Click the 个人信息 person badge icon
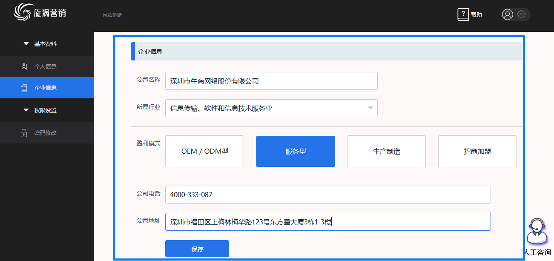The image size is (554, 261). pos(24,66)
